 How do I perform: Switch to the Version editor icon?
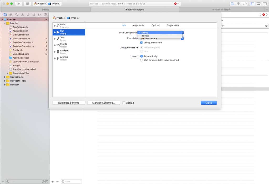click(245, 4)
